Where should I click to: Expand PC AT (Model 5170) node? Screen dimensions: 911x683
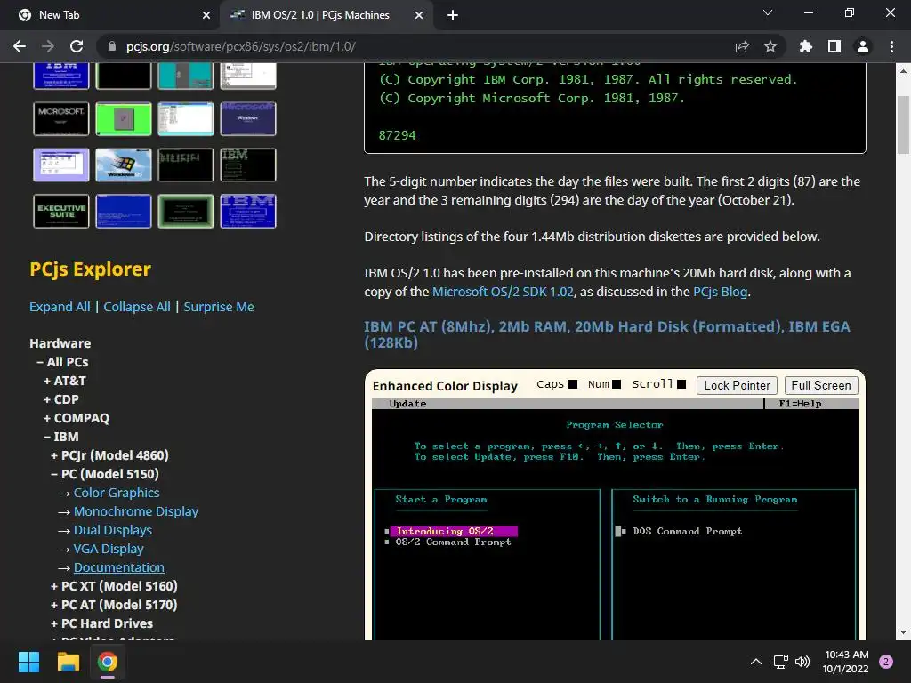(x=114, y=605)
